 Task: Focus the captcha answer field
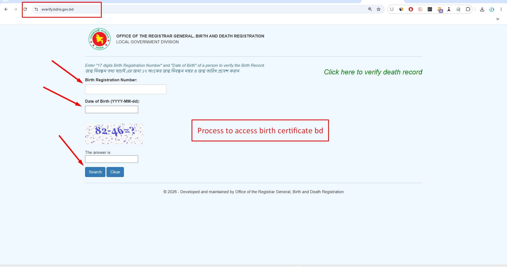coord(111,159)
